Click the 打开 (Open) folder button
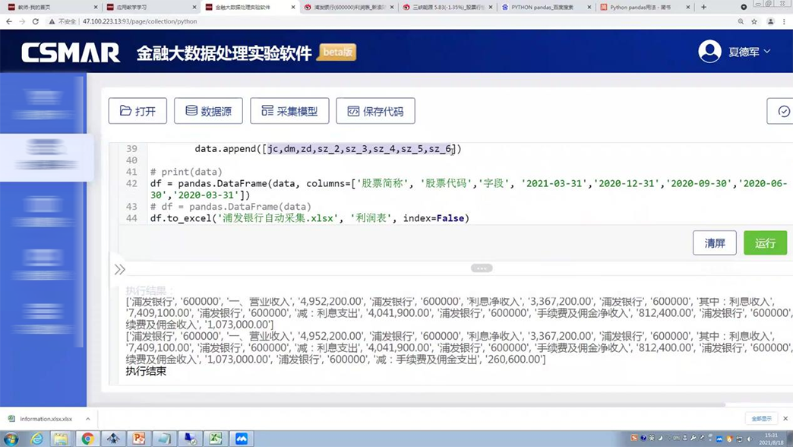 coord(137,111)
